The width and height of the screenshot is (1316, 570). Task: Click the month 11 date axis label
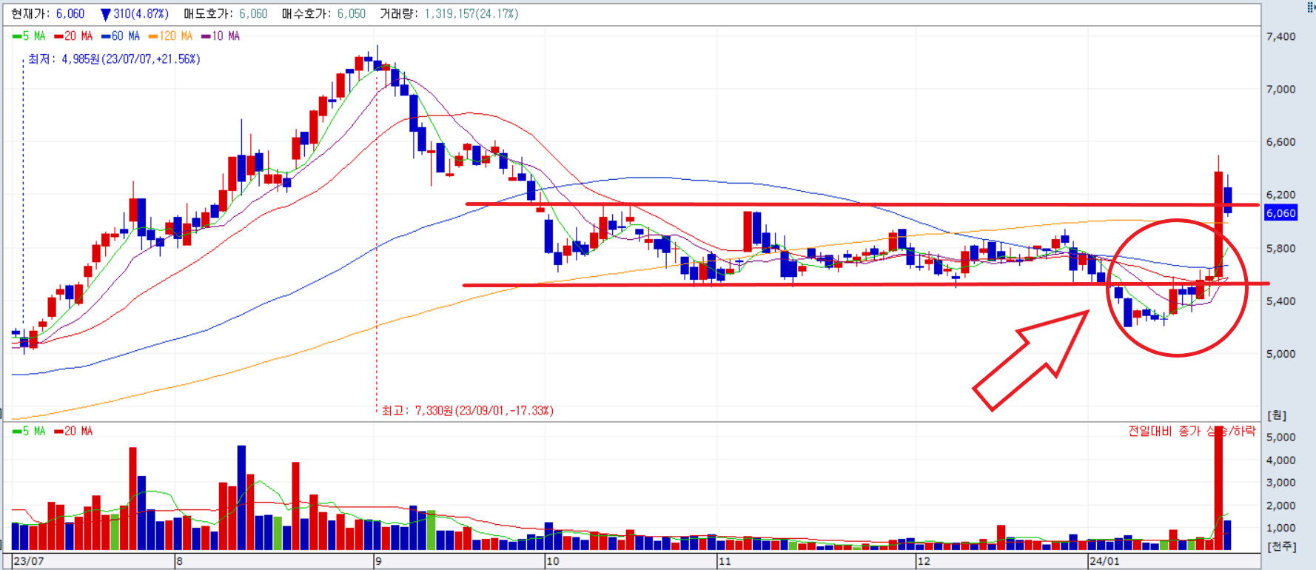[725, 561]
